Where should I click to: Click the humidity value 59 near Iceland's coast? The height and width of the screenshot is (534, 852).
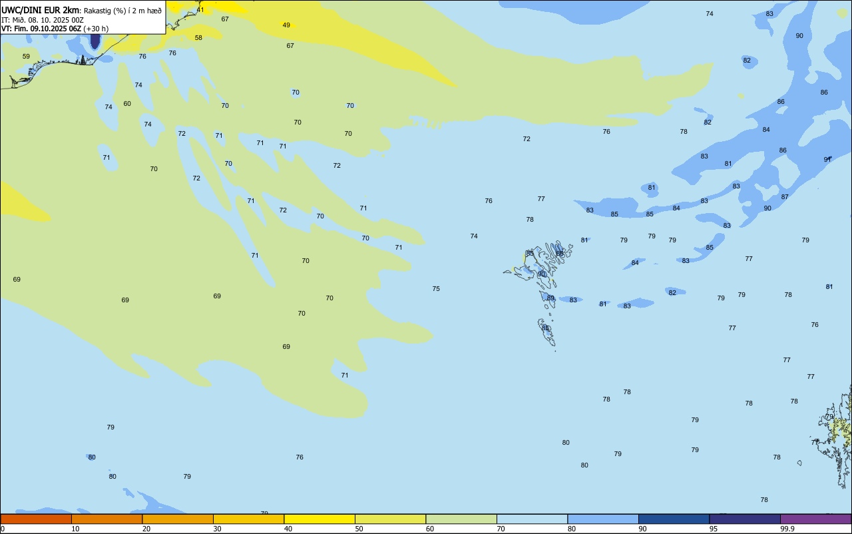click(x=26, y=57)
